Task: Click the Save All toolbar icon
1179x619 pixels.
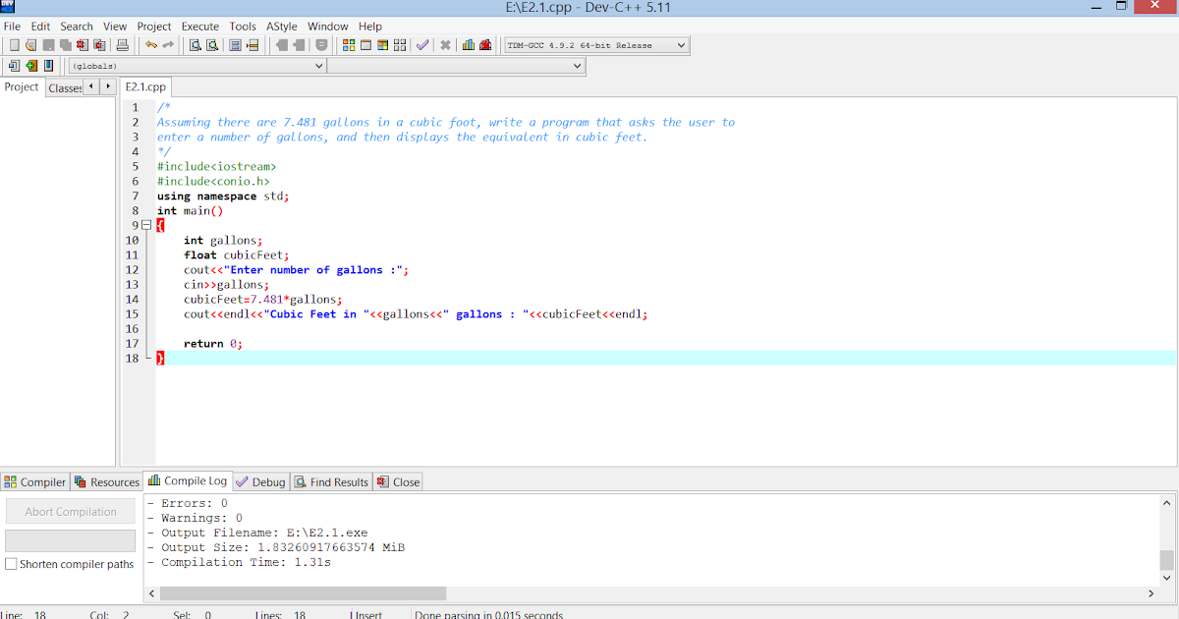Action: (x=65, y=45)
